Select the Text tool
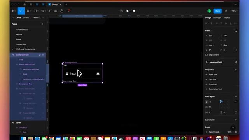 [x=49, y=11]
